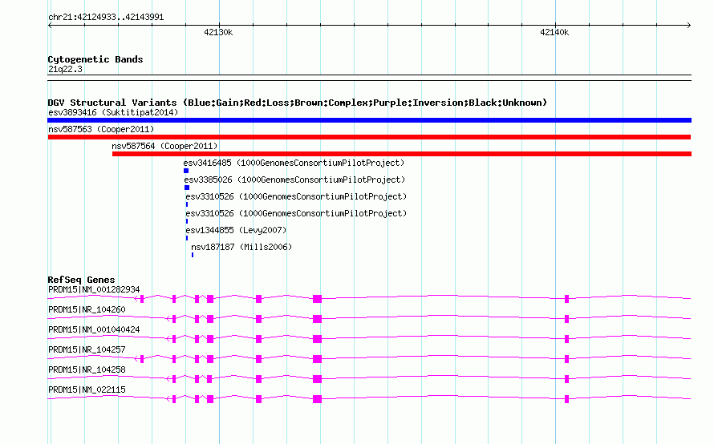Open PRDM15|NM_022115 transcript label
The height and width of the screenshot is (444, 714).
[x=87, y=390]
